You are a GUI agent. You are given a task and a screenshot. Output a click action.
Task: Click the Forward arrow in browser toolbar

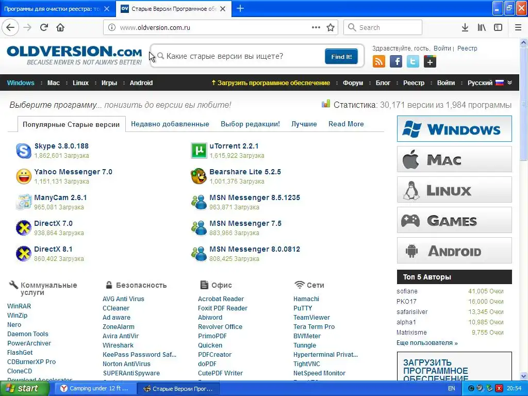click(27, 27)
